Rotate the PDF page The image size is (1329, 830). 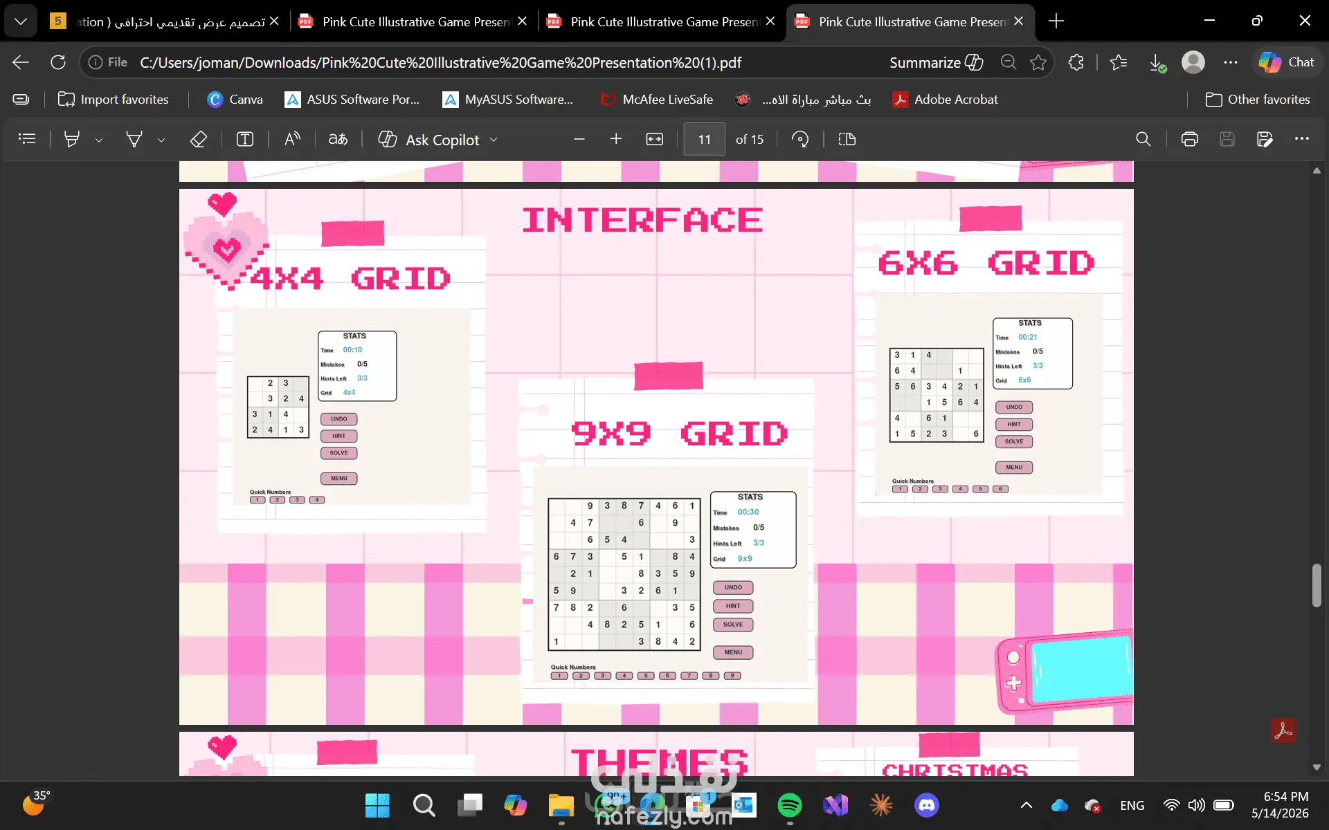point(800,139)
